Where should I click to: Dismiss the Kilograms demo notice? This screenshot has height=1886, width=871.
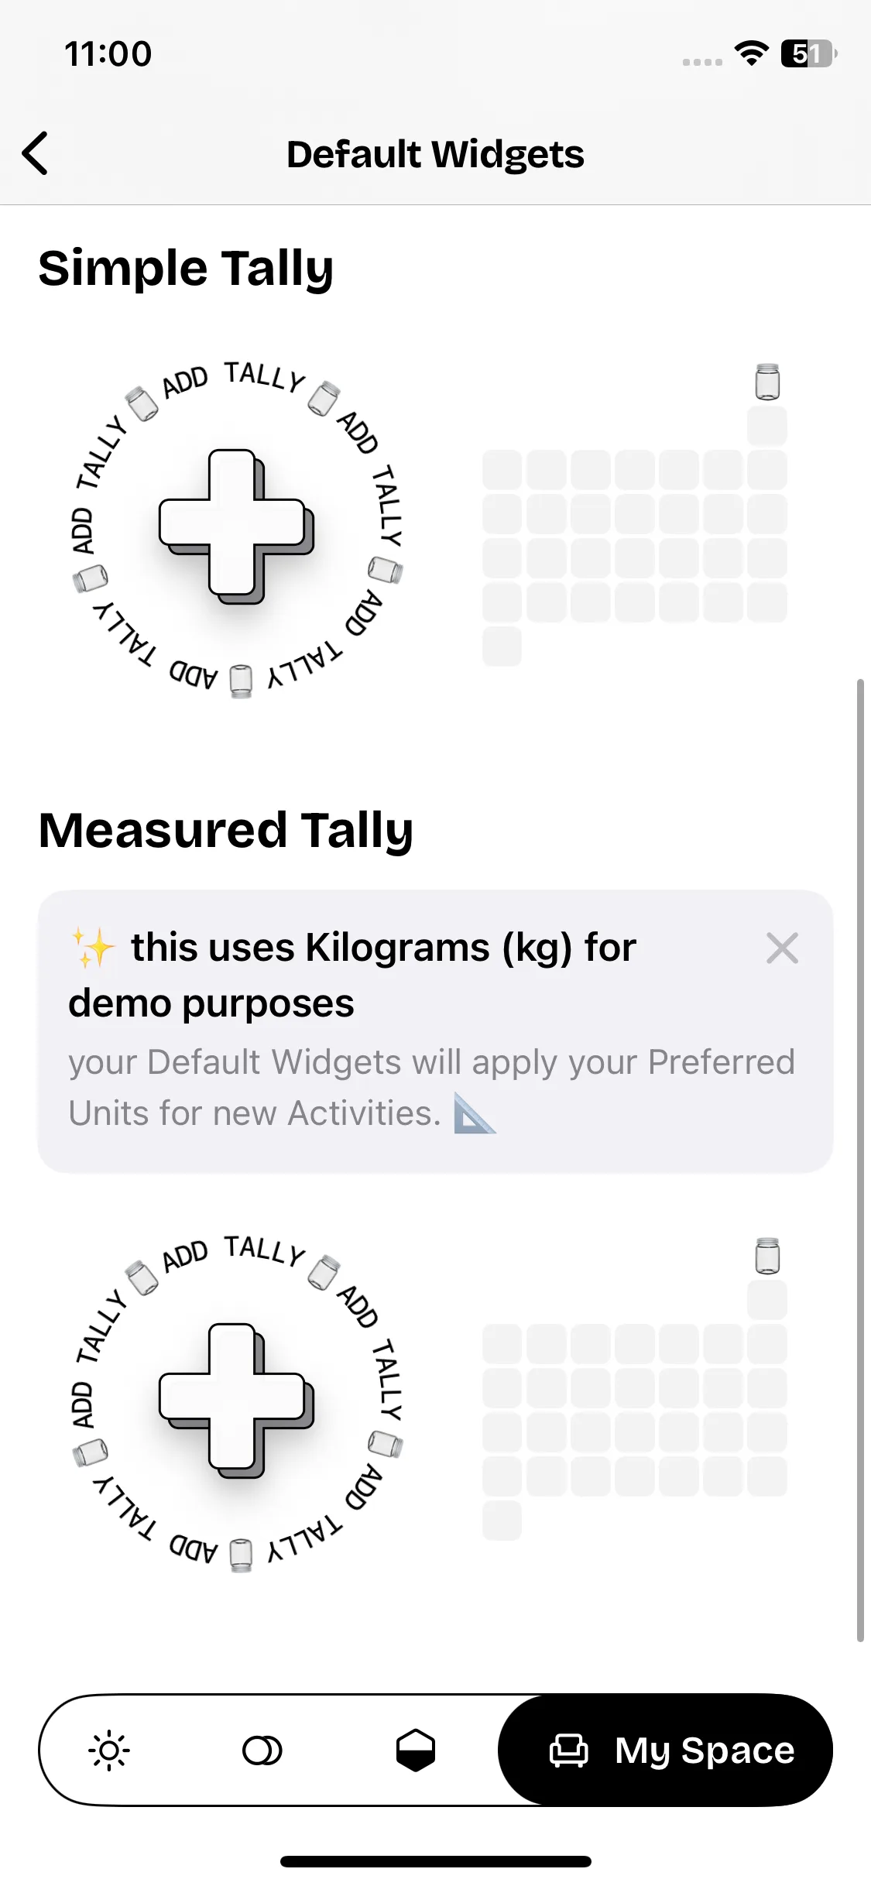[x=782, y=948]
